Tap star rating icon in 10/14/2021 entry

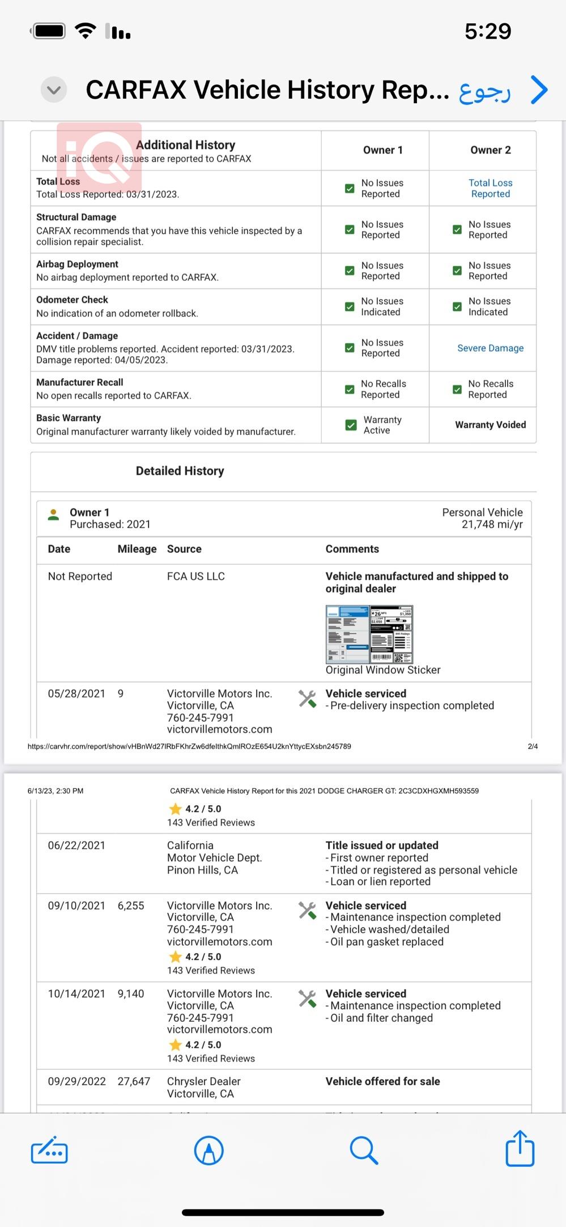[x=175, y=1044]
